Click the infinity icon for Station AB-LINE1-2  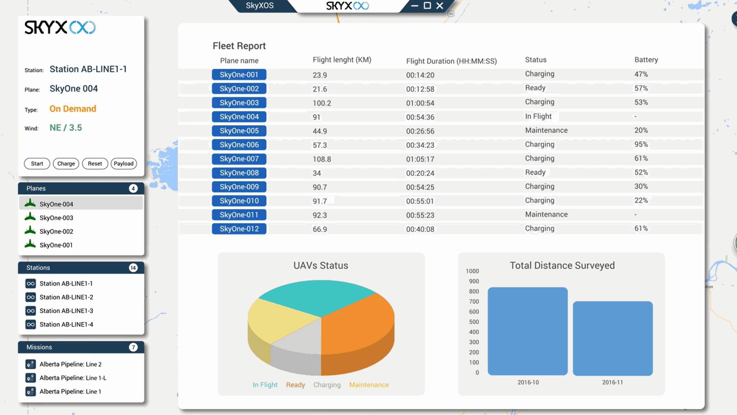[30, 297]
